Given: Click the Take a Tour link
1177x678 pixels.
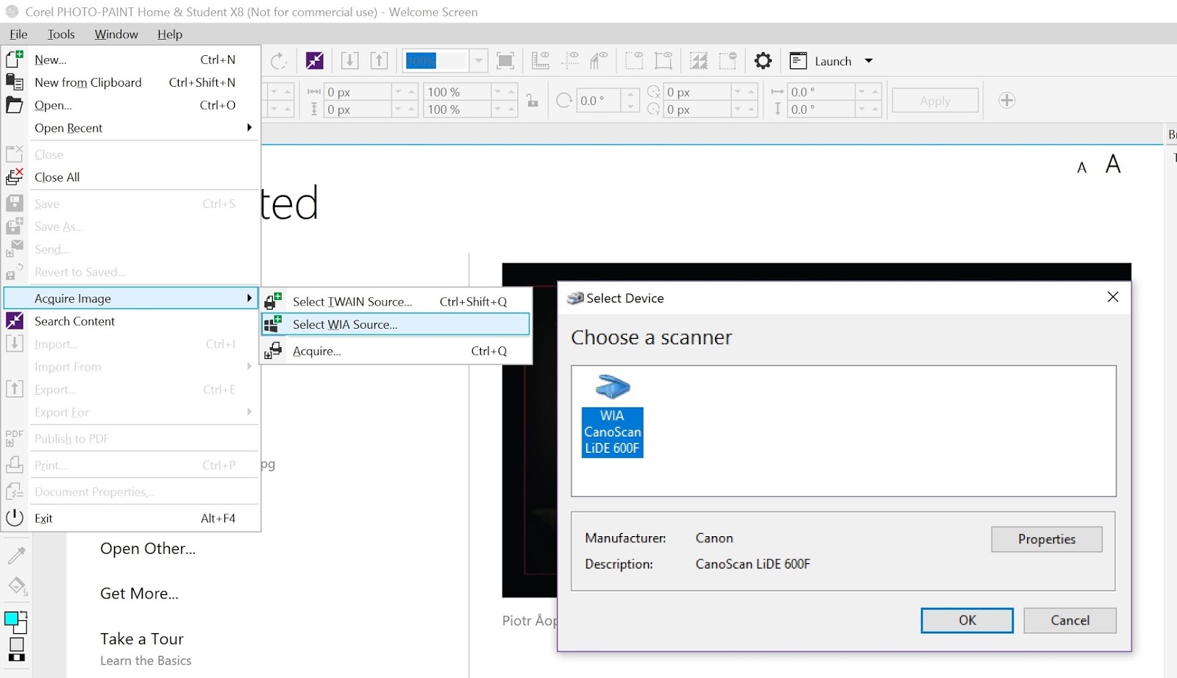Looking at the screenshot, I should [142, 639].
